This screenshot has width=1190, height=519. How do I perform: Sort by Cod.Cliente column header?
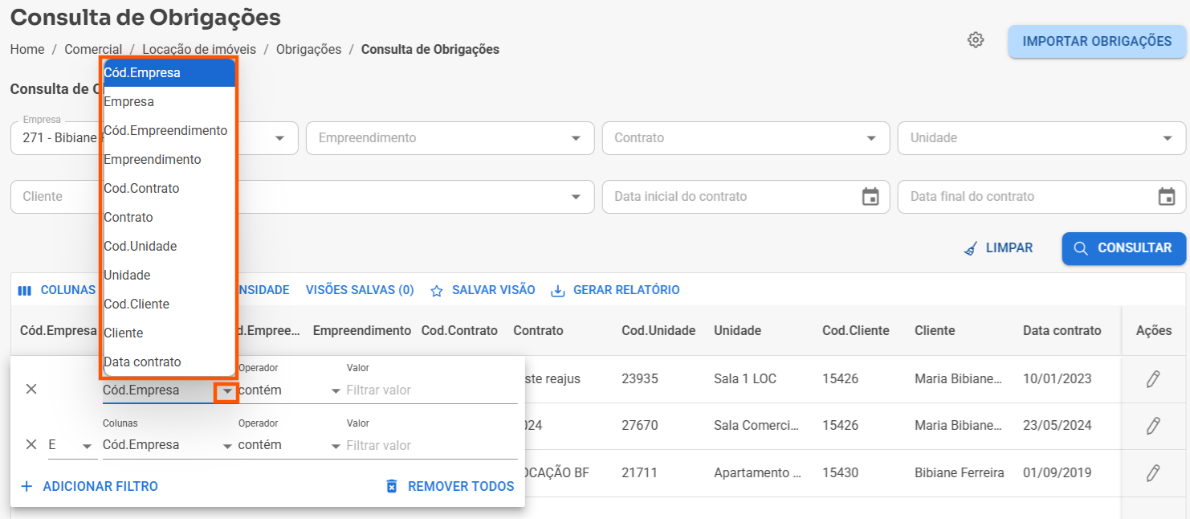855,331
